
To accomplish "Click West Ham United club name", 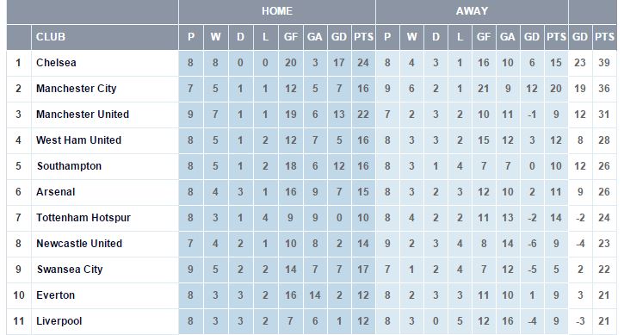I will (x=79, y=140).
